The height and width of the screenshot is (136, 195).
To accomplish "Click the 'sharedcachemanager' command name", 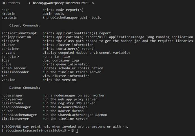I will pos(19,115).
